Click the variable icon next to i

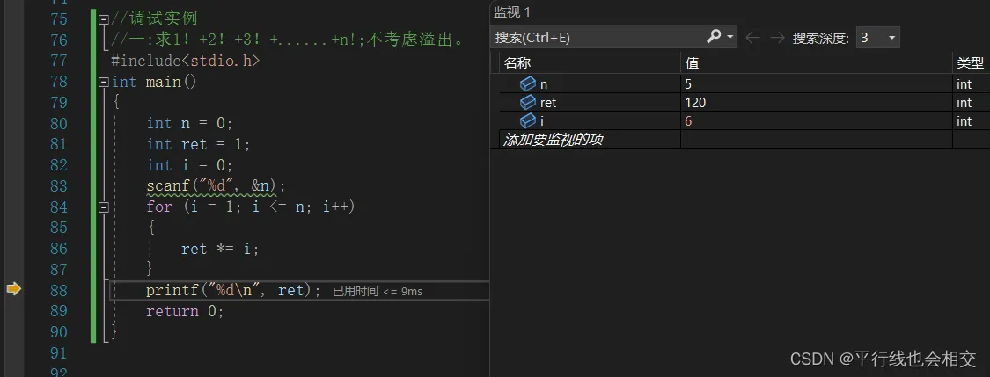coord(528,120)
